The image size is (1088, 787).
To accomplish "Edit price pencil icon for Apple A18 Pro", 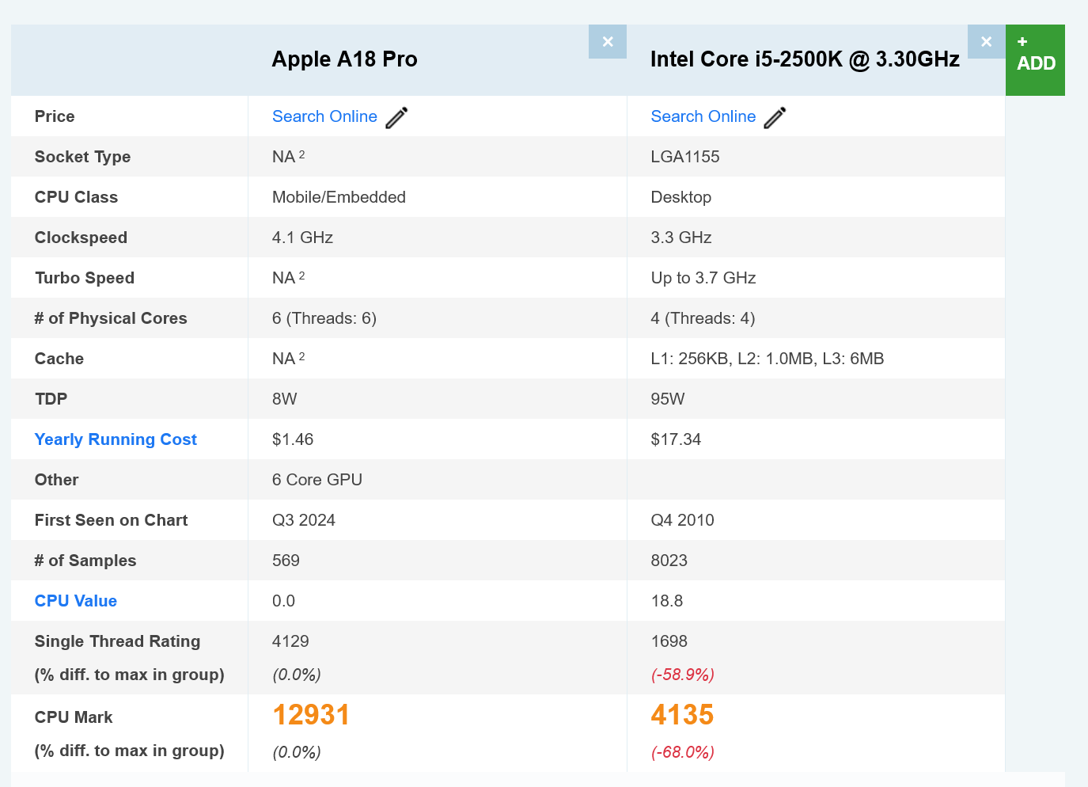I will point(396,117).
